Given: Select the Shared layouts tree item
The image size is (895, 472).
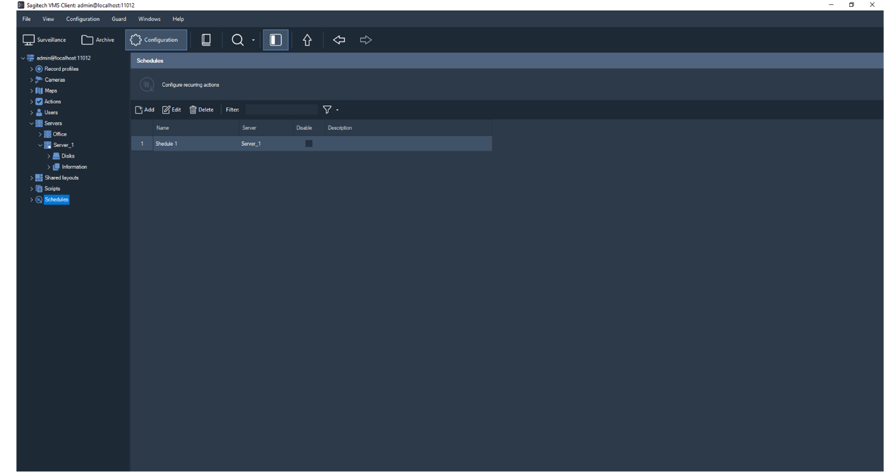Looking at the screenshot, I should tap(61, 178).
